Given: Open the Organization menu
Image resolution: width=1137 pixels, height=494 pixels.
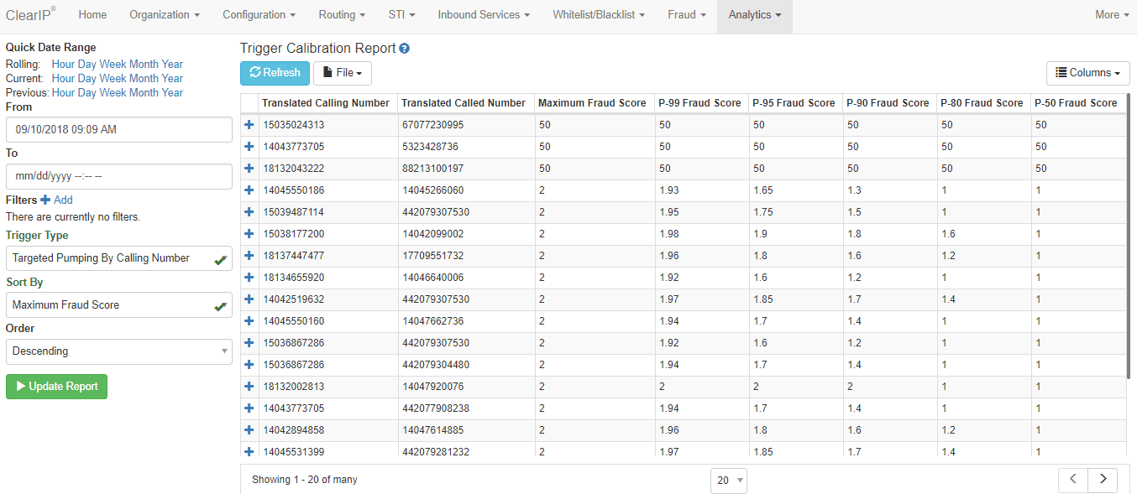Looking at the screenshot, I should point(165,15).
